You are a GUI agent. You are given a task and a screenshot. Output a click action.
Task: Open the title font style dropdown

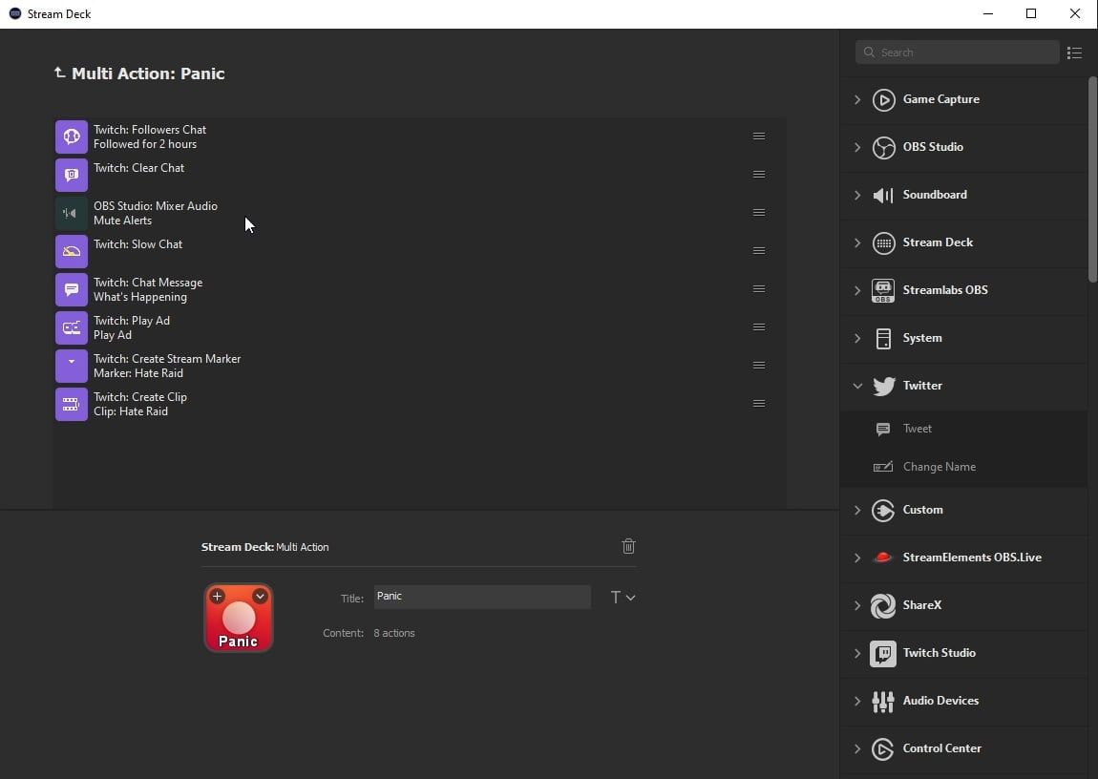[x=623, y=598]
